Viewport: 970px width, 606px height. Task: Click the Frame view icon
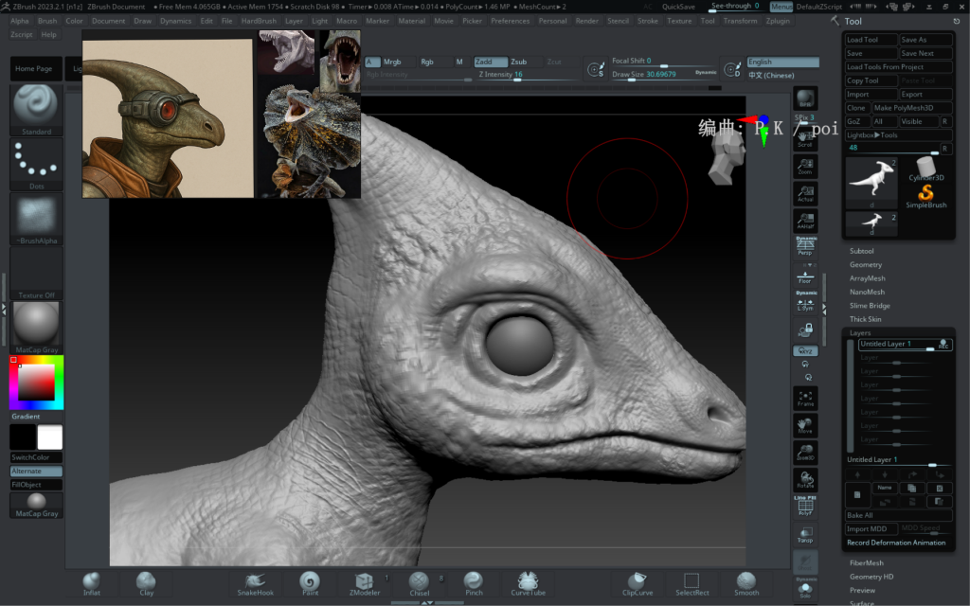coord(805,400)
